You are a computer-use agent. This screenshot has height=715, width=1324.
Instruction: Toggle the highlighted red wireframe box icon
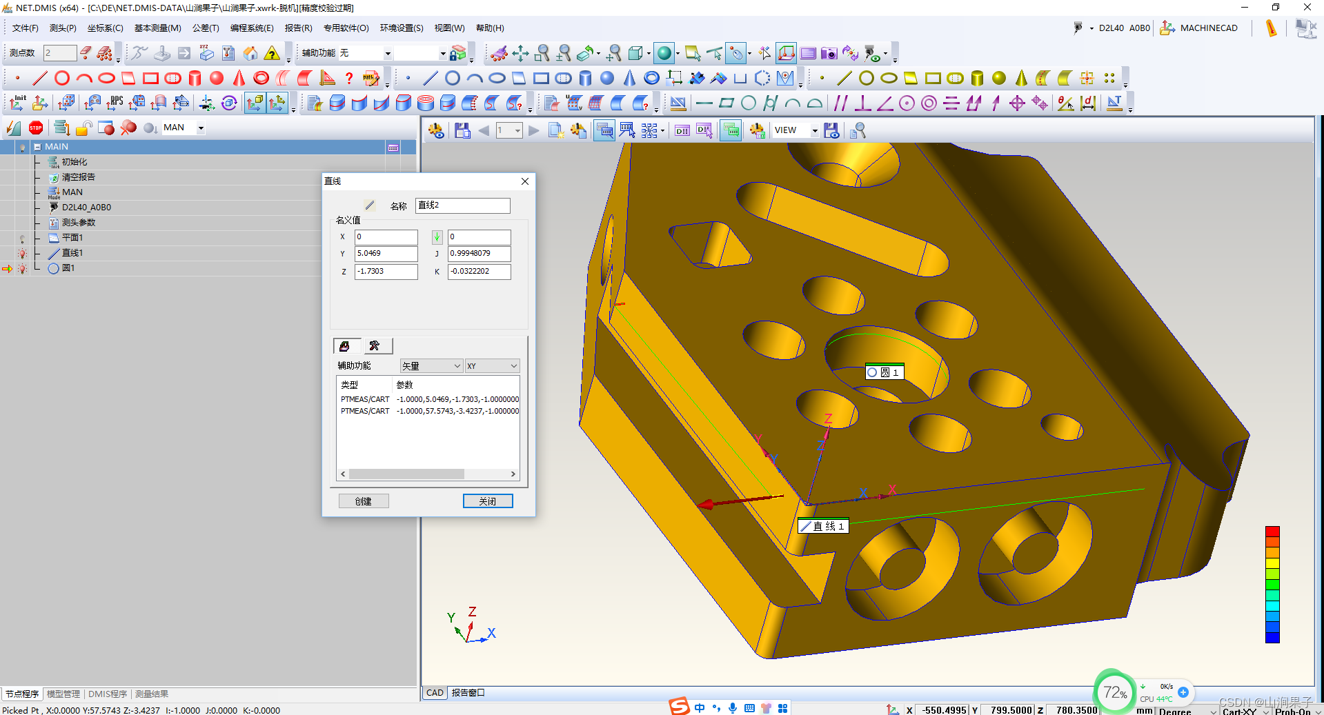tap(786, 53)
